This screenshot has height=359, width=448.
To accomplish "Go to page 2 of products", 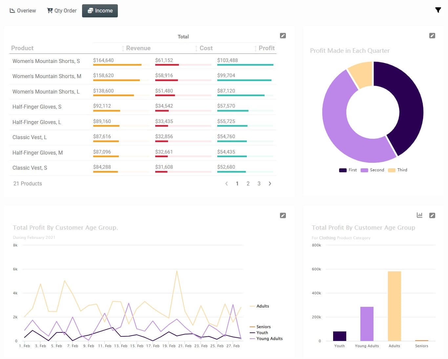I will tap(248, 184).
